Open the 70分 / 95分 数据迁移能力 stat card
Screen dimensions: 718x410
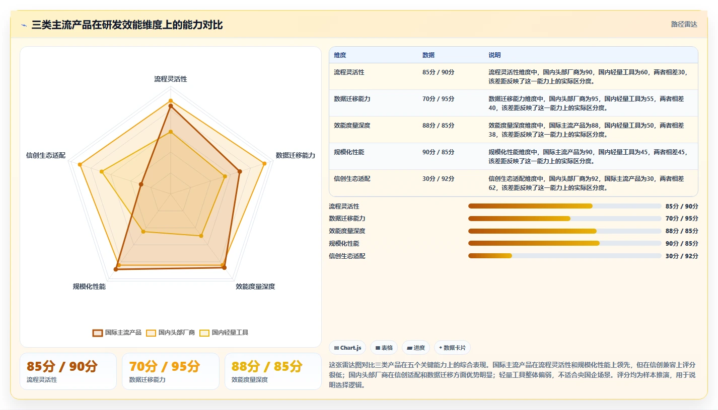(x=171, y=371)
